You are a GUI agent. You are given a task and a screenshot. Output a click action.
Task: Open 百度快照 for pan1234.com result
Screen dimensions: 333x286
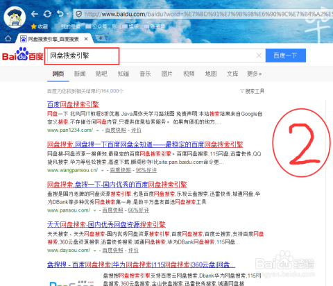click(x=116, y=131)
